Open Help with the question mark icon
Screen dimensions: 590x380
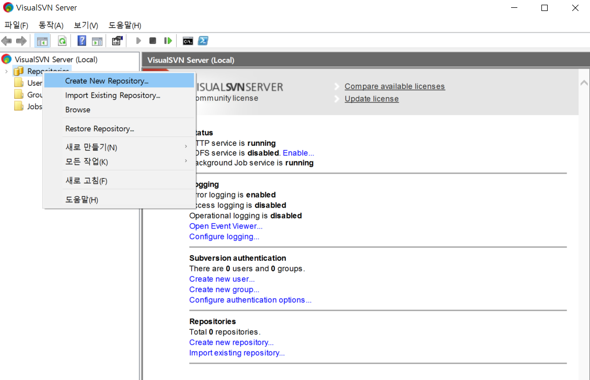82,41
